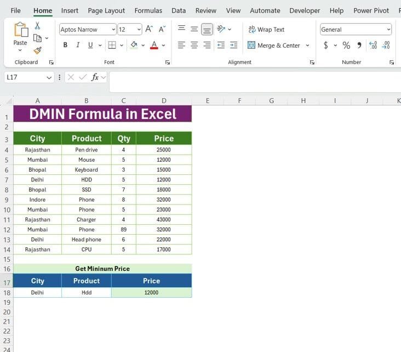Increase indent icon
Viewport: 401px width, 352px height.
click(234, 45)
